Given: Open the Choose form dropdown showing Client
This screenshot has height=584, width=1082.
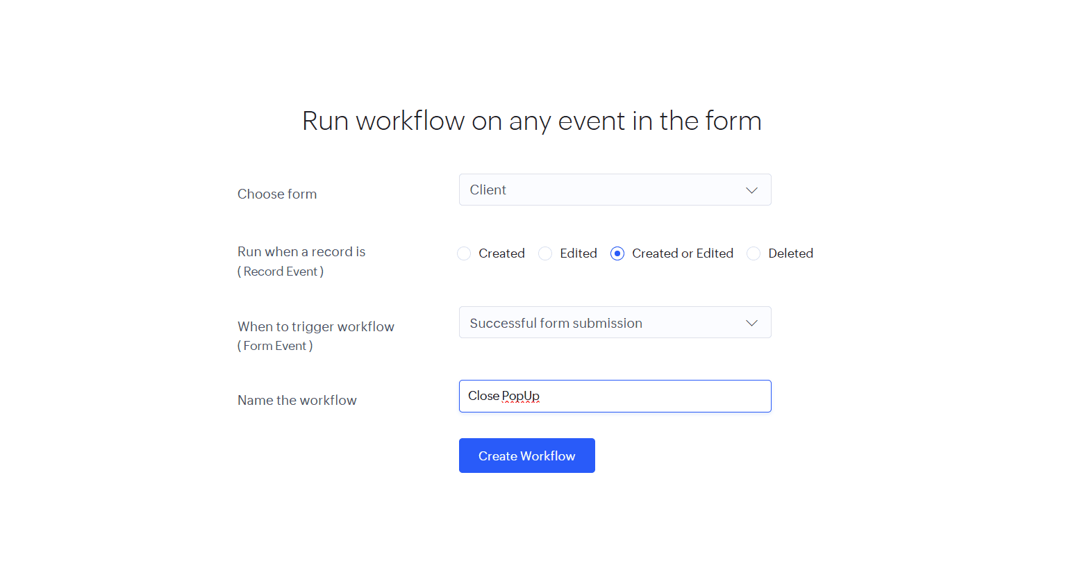Looking at the screenshot, I should tap(614, 190).
